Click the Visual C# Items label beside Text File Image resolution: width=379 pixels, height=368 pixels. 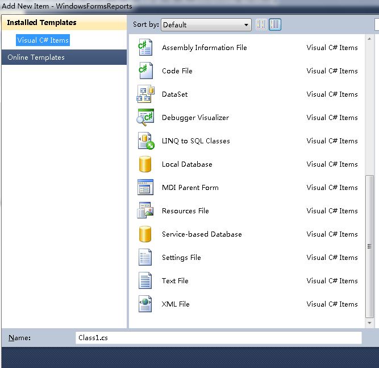[x=332, y=280]
